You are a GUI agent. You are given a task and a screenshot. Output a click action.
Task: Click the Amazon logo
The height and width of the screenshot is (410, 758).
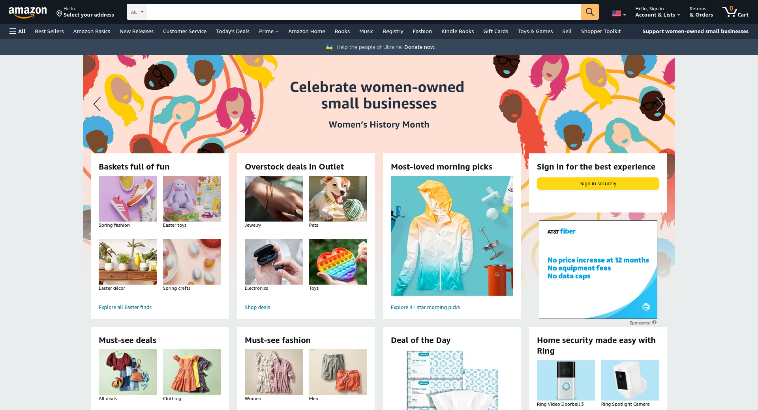[28, 12]
